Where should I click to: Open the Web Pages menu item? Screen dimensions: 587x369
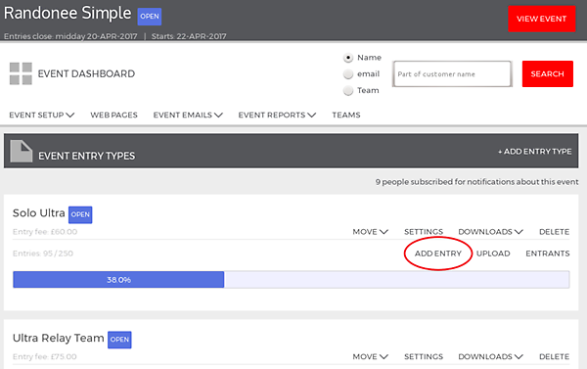(x=113, y=115)
